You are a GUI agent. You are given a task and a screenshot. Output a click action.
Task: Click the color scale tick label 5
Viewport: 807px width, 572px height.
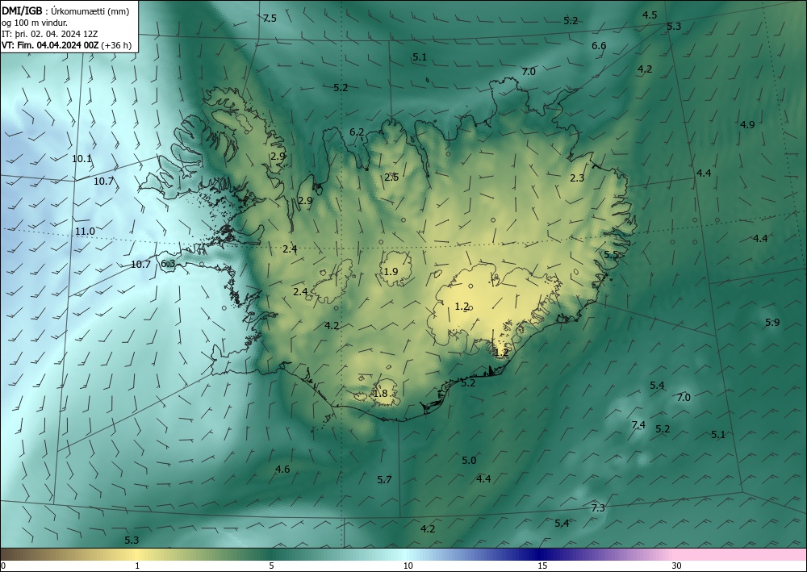pos(271,566)
